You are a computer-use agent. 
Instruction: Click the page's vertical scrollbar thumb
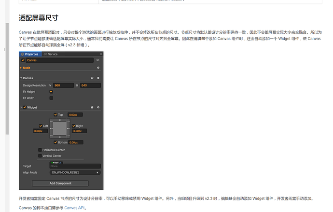[x=7, y=79]
